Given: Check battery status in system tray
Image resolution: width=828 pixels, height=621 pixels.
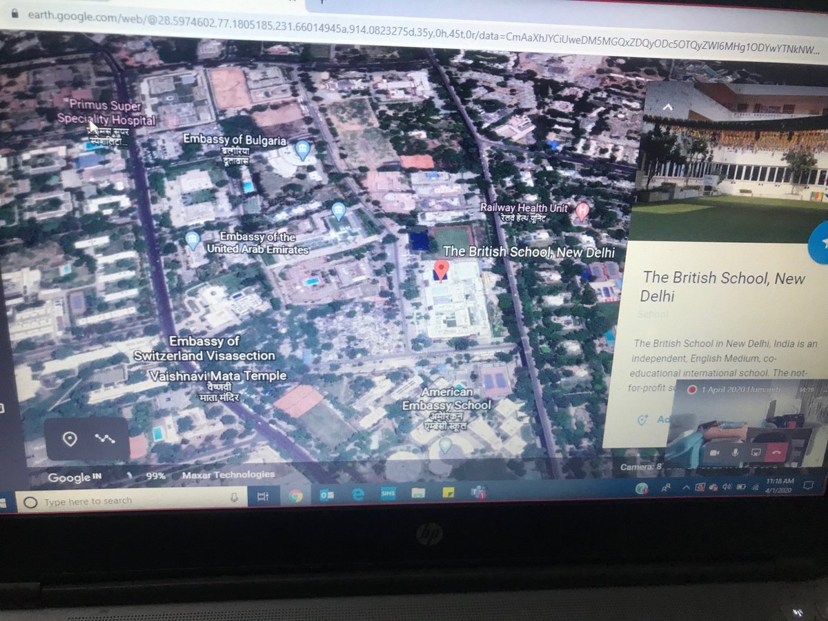Looking at the screenshot, I should point(741,486).
